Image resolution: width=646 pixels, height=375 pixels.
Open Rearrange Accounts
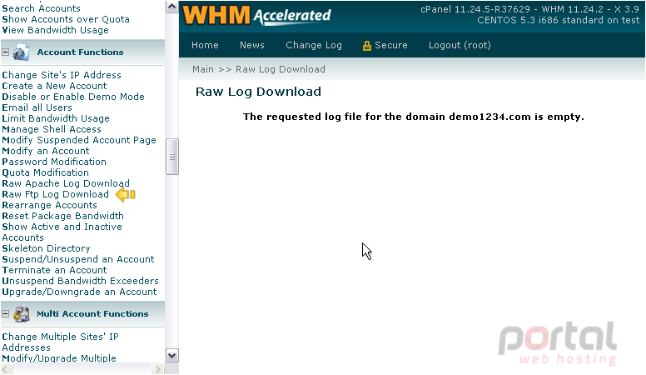tap(49, 205)
